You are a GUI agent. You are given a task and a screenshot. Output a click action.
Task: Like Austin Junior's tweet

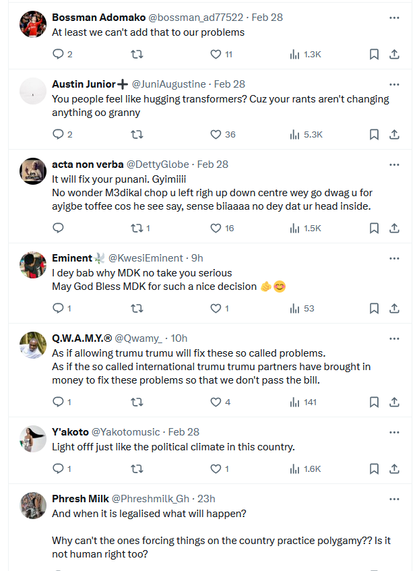(216, 134)
